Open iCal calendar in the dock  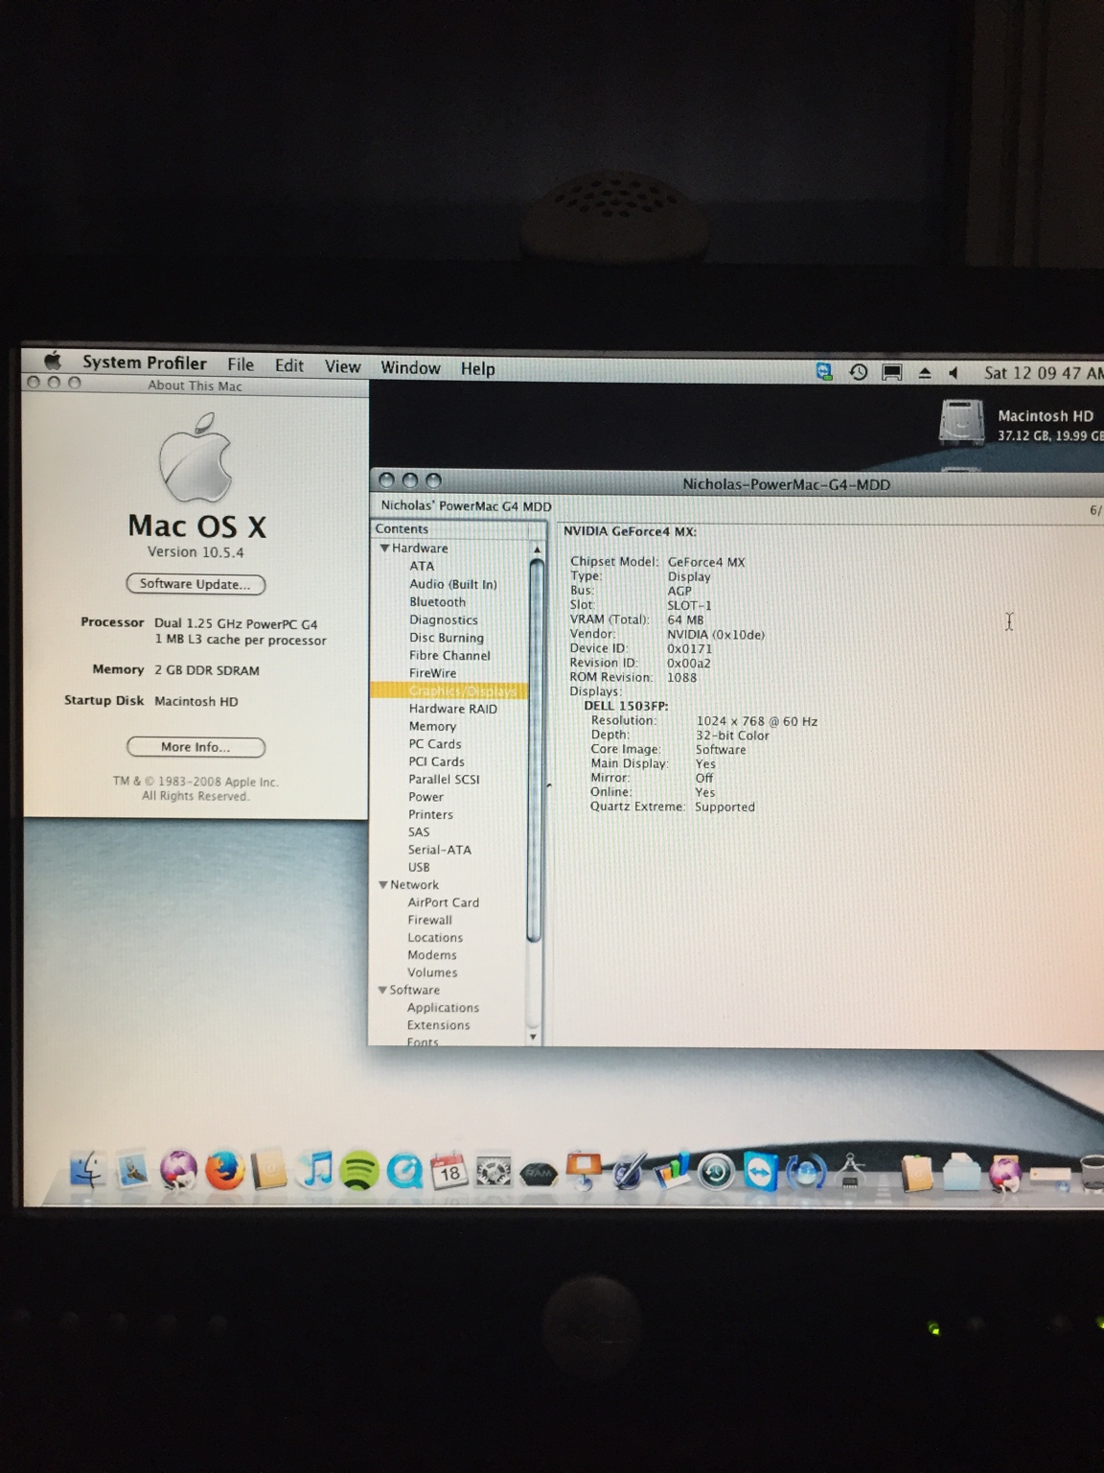pos(449,1171)
